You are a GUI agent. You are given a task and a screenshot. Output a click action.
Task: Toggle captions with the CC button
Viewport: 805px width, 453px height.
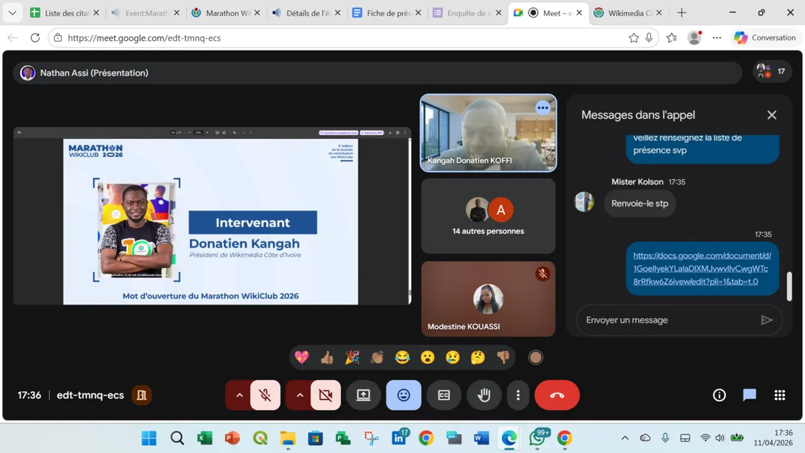[x=444, y=395]
